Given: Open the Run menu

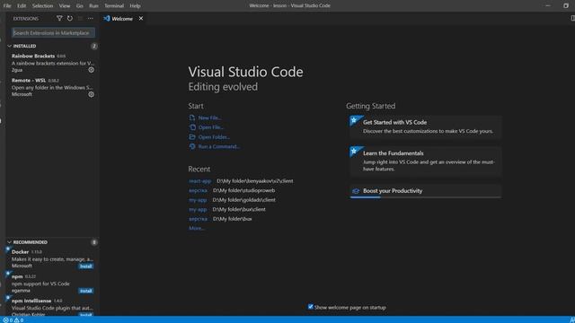Looking at the screenshot, I should coord(93,5).
